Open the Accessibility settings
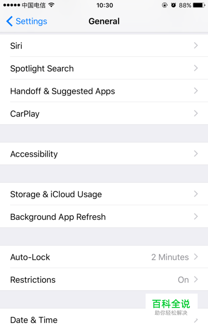 click(104, 154)
